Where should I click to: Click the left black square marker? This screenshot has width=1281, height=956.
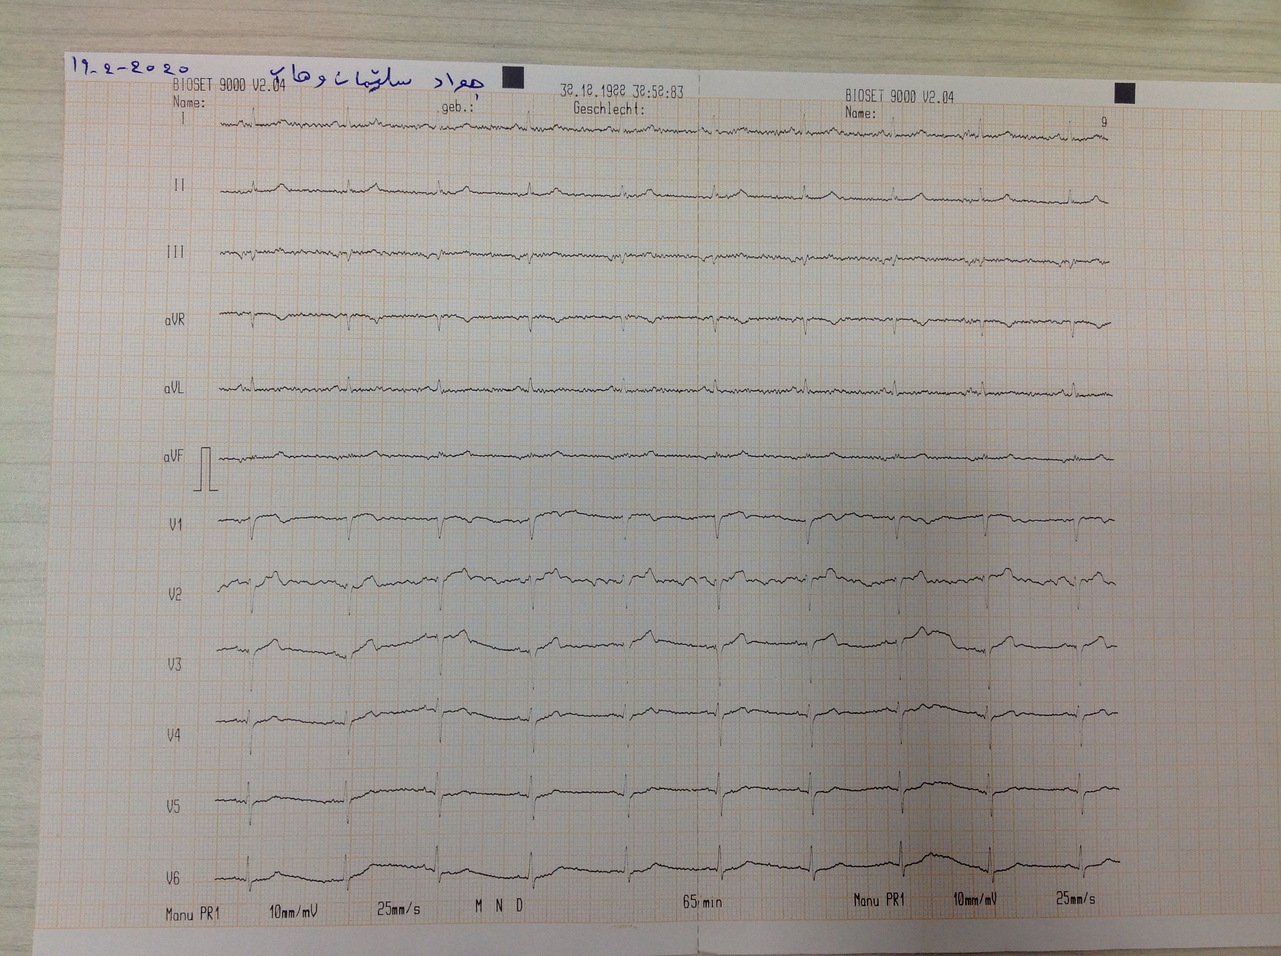(513, 78)
